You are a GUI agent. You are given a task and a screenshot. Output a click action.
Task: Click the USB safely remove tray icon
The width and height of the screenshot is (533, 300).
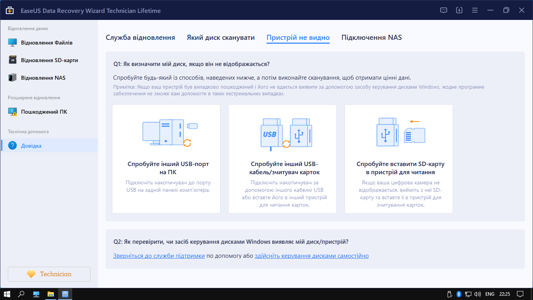(x=450, y=294)
